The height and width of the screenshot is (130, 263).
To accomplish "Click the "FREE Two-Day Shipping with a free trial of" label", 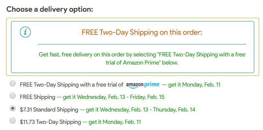I will [71, 85].
